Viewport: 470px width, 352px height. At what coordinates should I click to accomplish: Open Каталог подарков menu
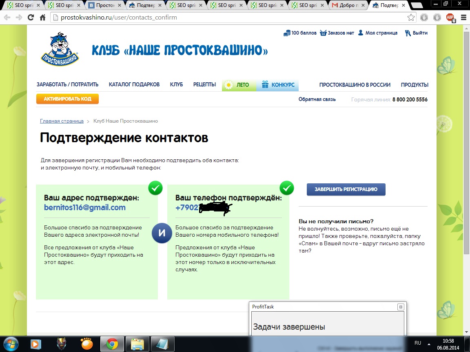point(134,85)
